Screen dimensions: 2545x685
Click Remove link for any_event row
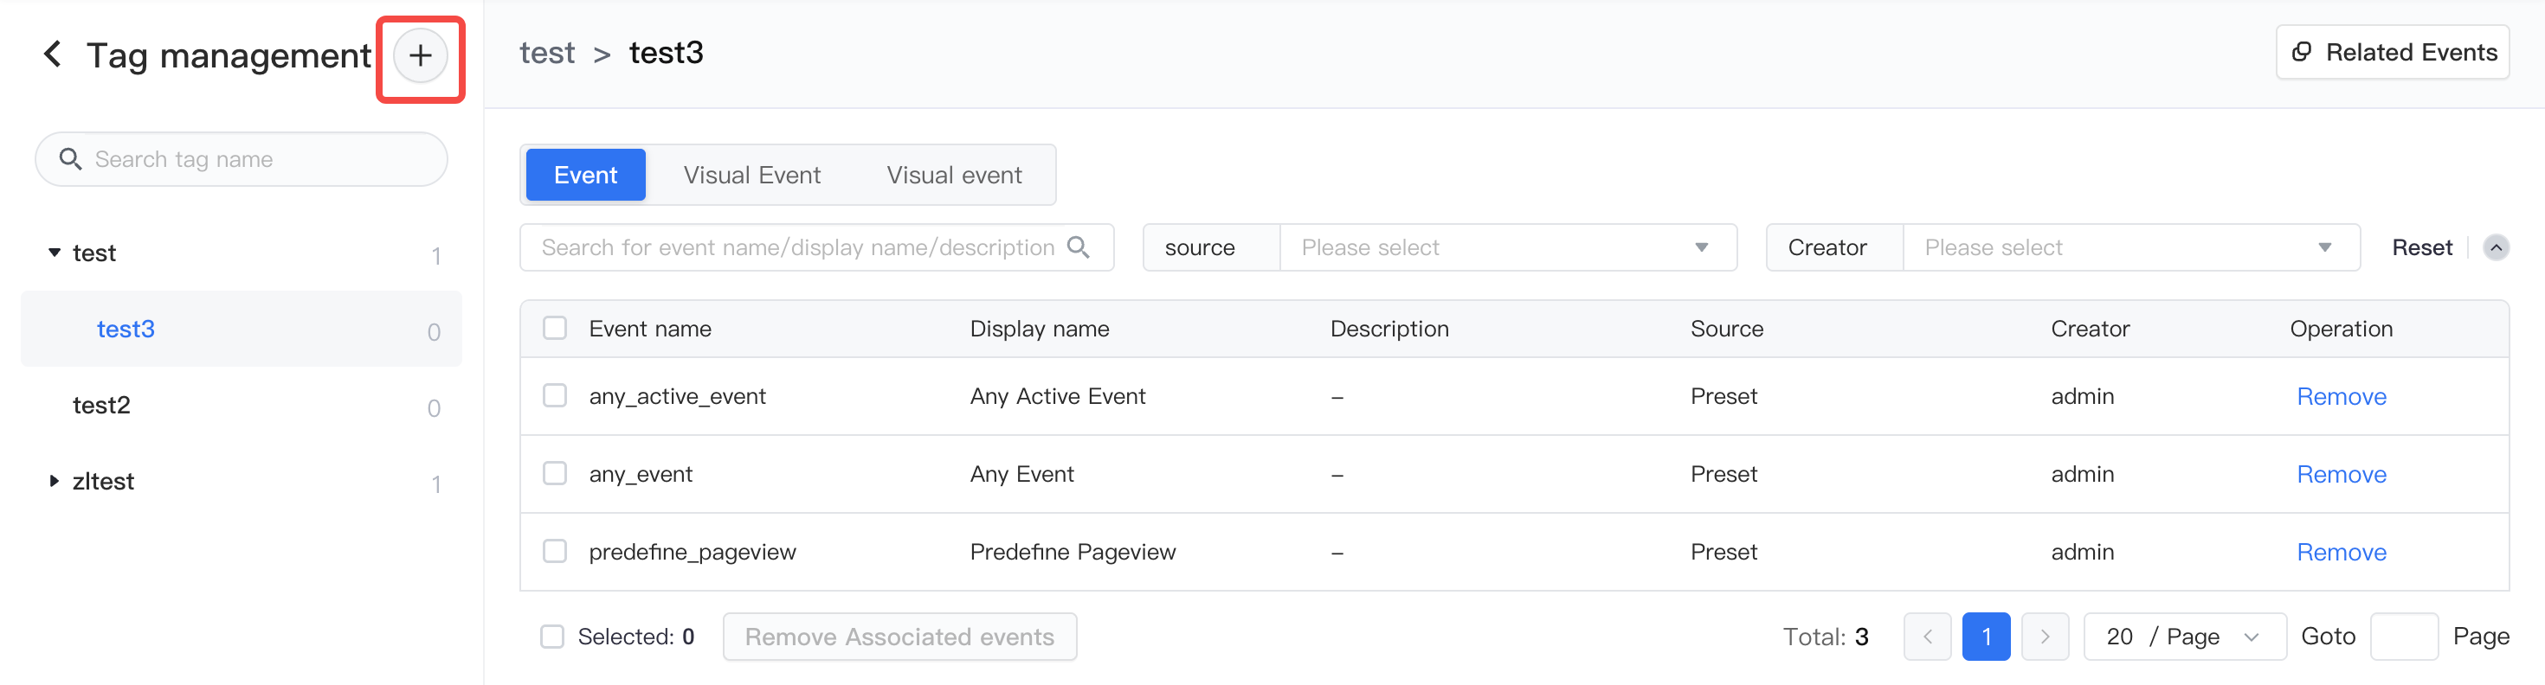point(2341,474)
